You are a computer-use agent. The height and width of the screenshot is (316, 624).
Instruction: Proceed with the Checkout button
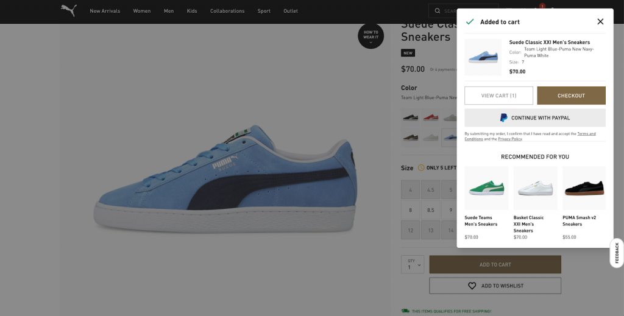point(571,96)
